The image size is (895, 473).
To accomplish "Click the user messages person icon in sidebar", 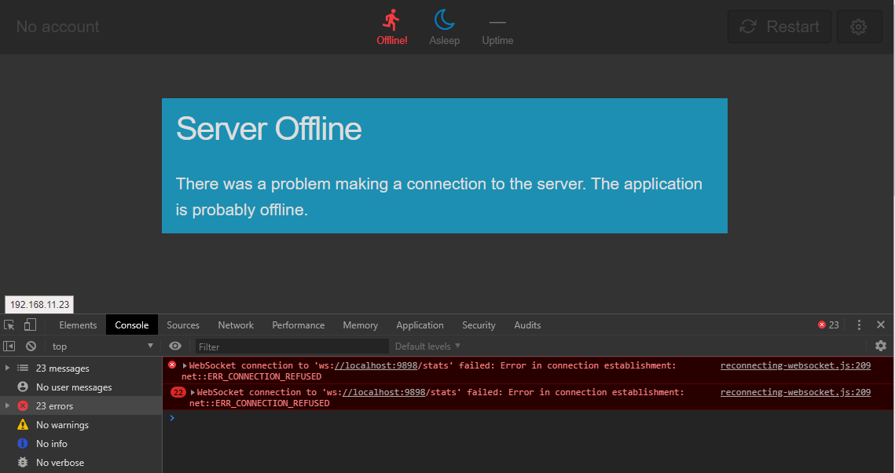I will coord(23,387).
